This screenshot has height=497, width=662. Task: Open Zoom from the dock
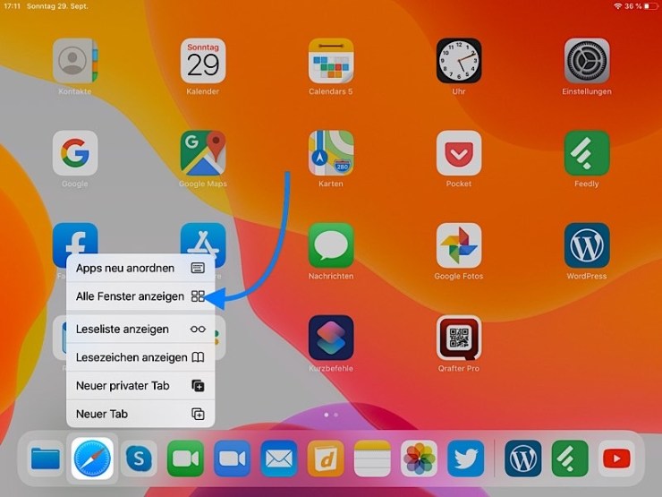point(233,458)
